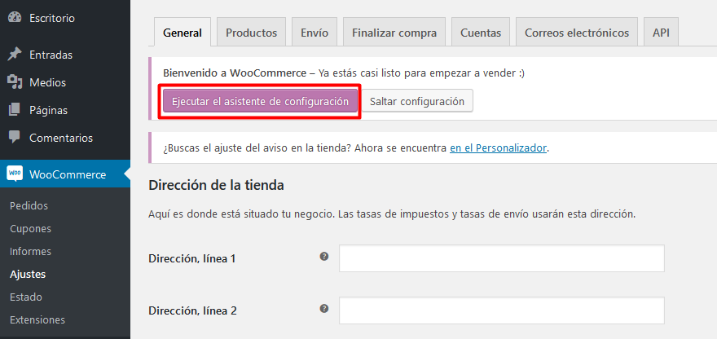Click the Medios media icon

click(x=15, y=82)
